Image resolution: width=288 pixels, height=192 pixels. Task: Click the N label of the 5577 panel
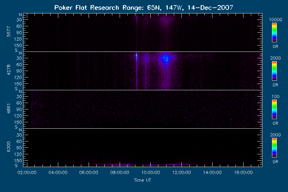[x=20, y=15]
